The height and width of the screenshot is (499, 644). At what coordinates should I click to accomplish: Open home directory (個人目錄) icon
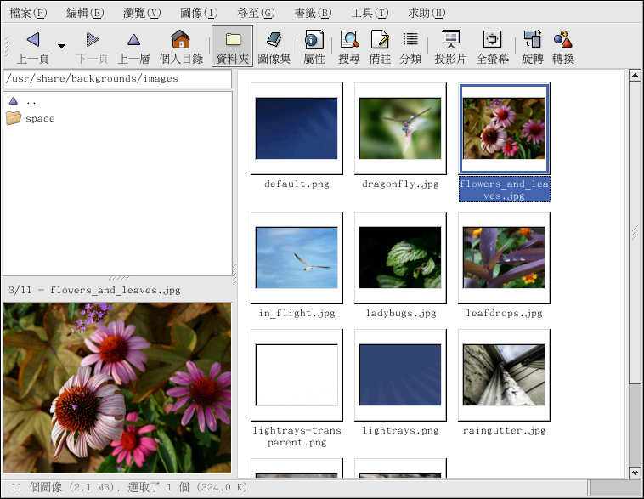[180, 40]
